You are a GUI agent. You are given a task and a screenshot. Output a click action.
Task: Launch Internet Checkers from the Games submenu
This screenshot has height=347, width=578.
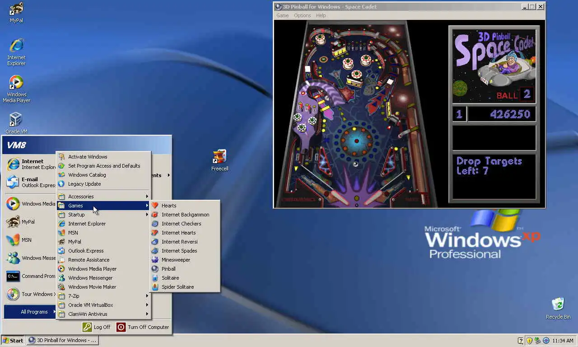point(185,224)
